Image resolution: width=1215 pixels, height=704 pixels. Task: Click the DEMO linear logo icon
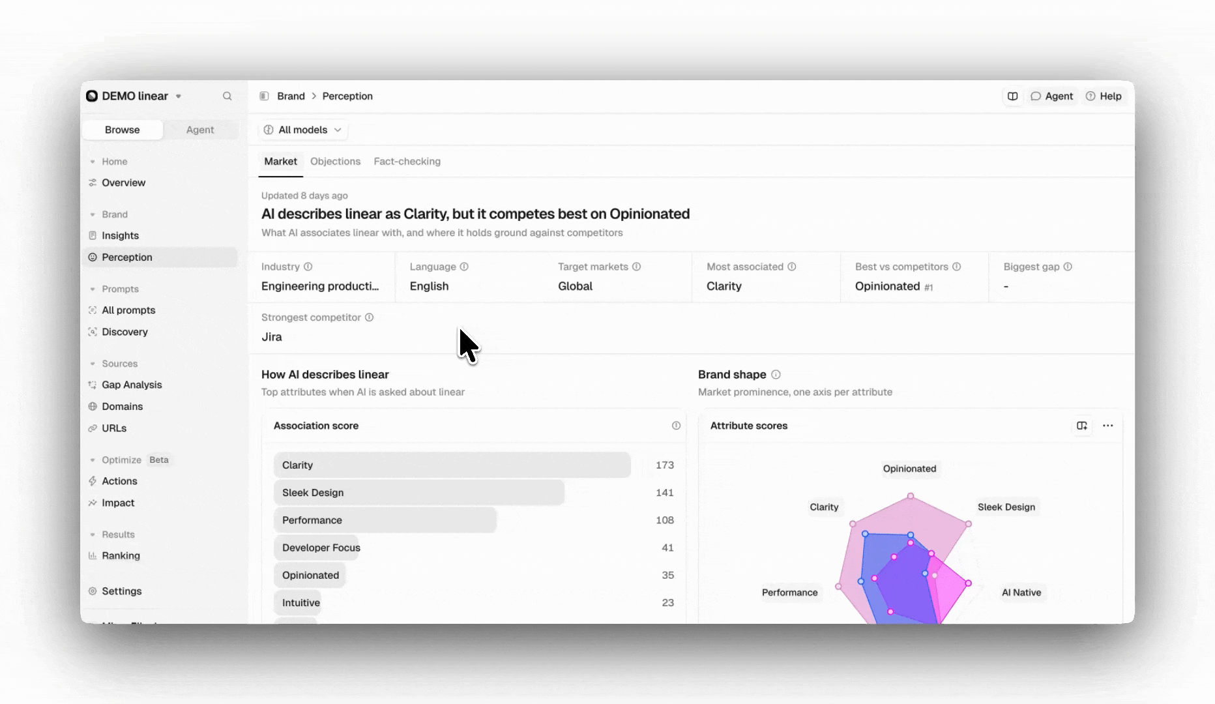[x=92, y=96]
